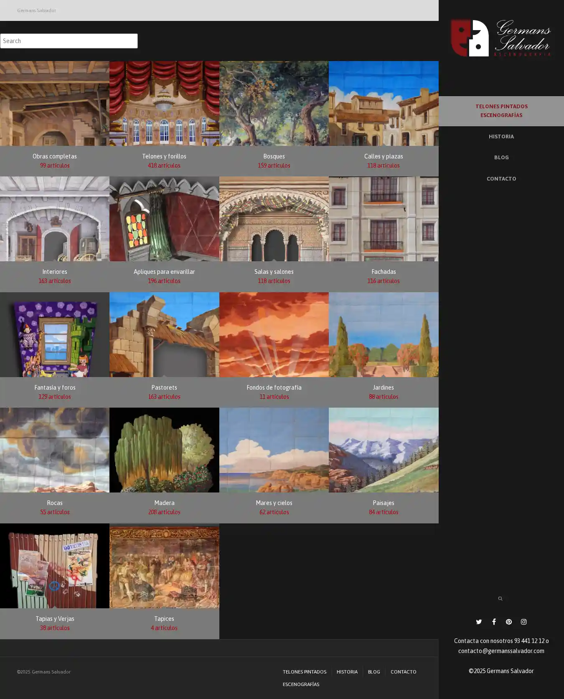Select the Fondos de fotografía image
Image resolution: width=564 pixels, height=699 pixels.
click(x=274, y=334)
